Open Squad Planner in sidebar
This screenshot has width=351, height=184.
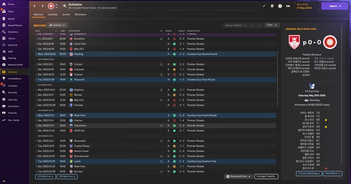pos(15,25)
